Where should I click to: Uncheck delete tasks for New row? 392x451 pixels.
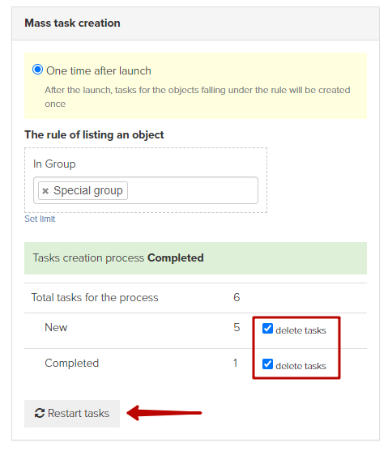267,328
